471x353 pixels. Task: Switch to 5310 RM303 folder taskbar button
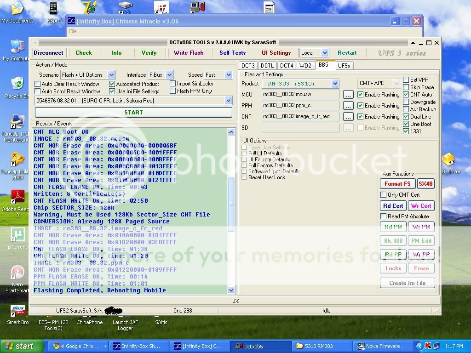click(322, 346)
